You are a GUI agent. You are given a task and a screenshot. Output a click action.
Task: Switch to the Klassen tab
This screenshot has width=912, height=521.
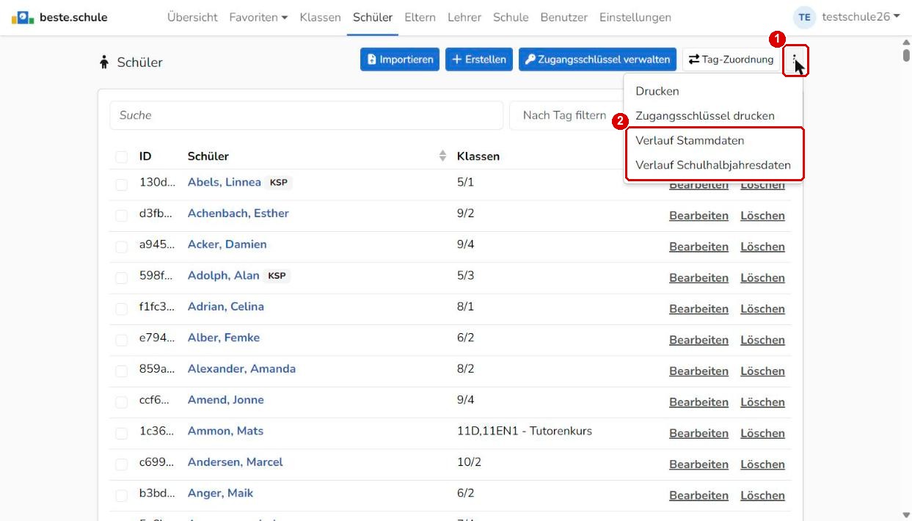point(321,17)
